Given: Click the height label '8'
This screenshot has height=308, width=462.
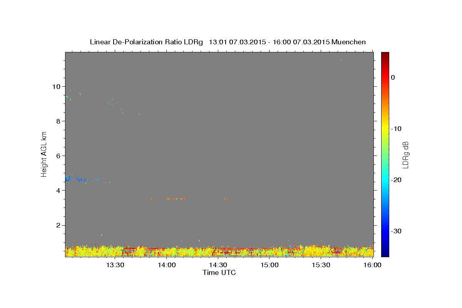Looking at the screenshot, I should pyautogui.click(x=59, y=121).
